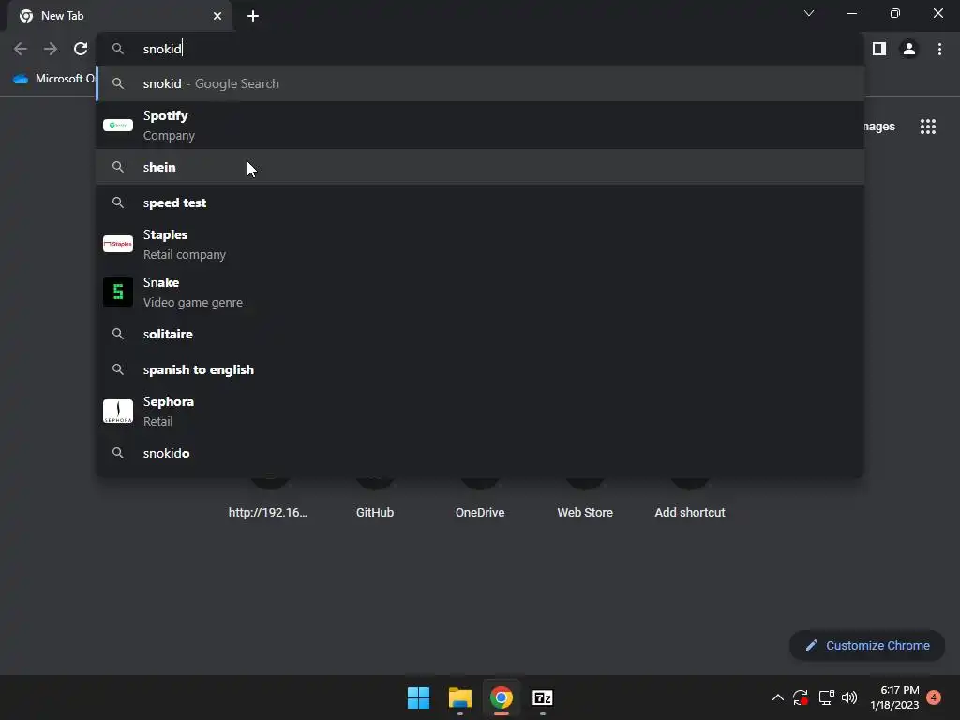Click the sync status tray icon
Image resolution: width=960 pixels, height=720 pixels.
[x=801, y=697]
